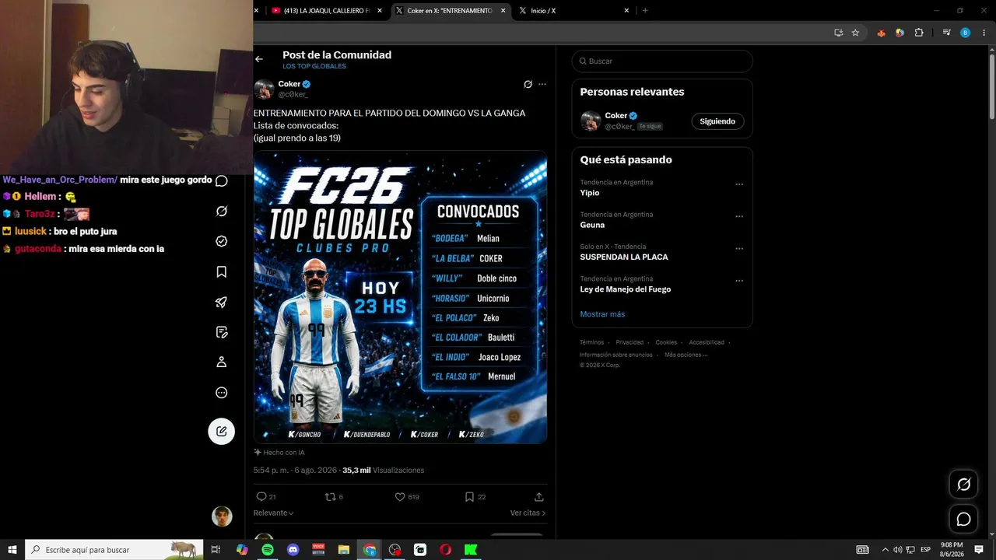Open the Chrome profile avatar B

(966, 33)
